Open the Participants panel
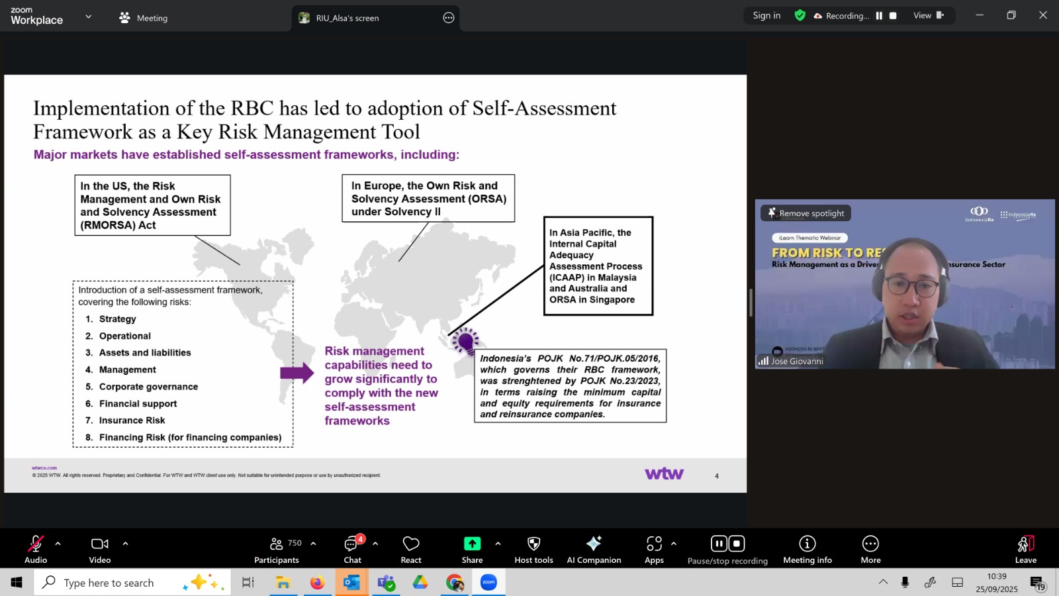Viewport: 1059px width, 596px height. 277,550
